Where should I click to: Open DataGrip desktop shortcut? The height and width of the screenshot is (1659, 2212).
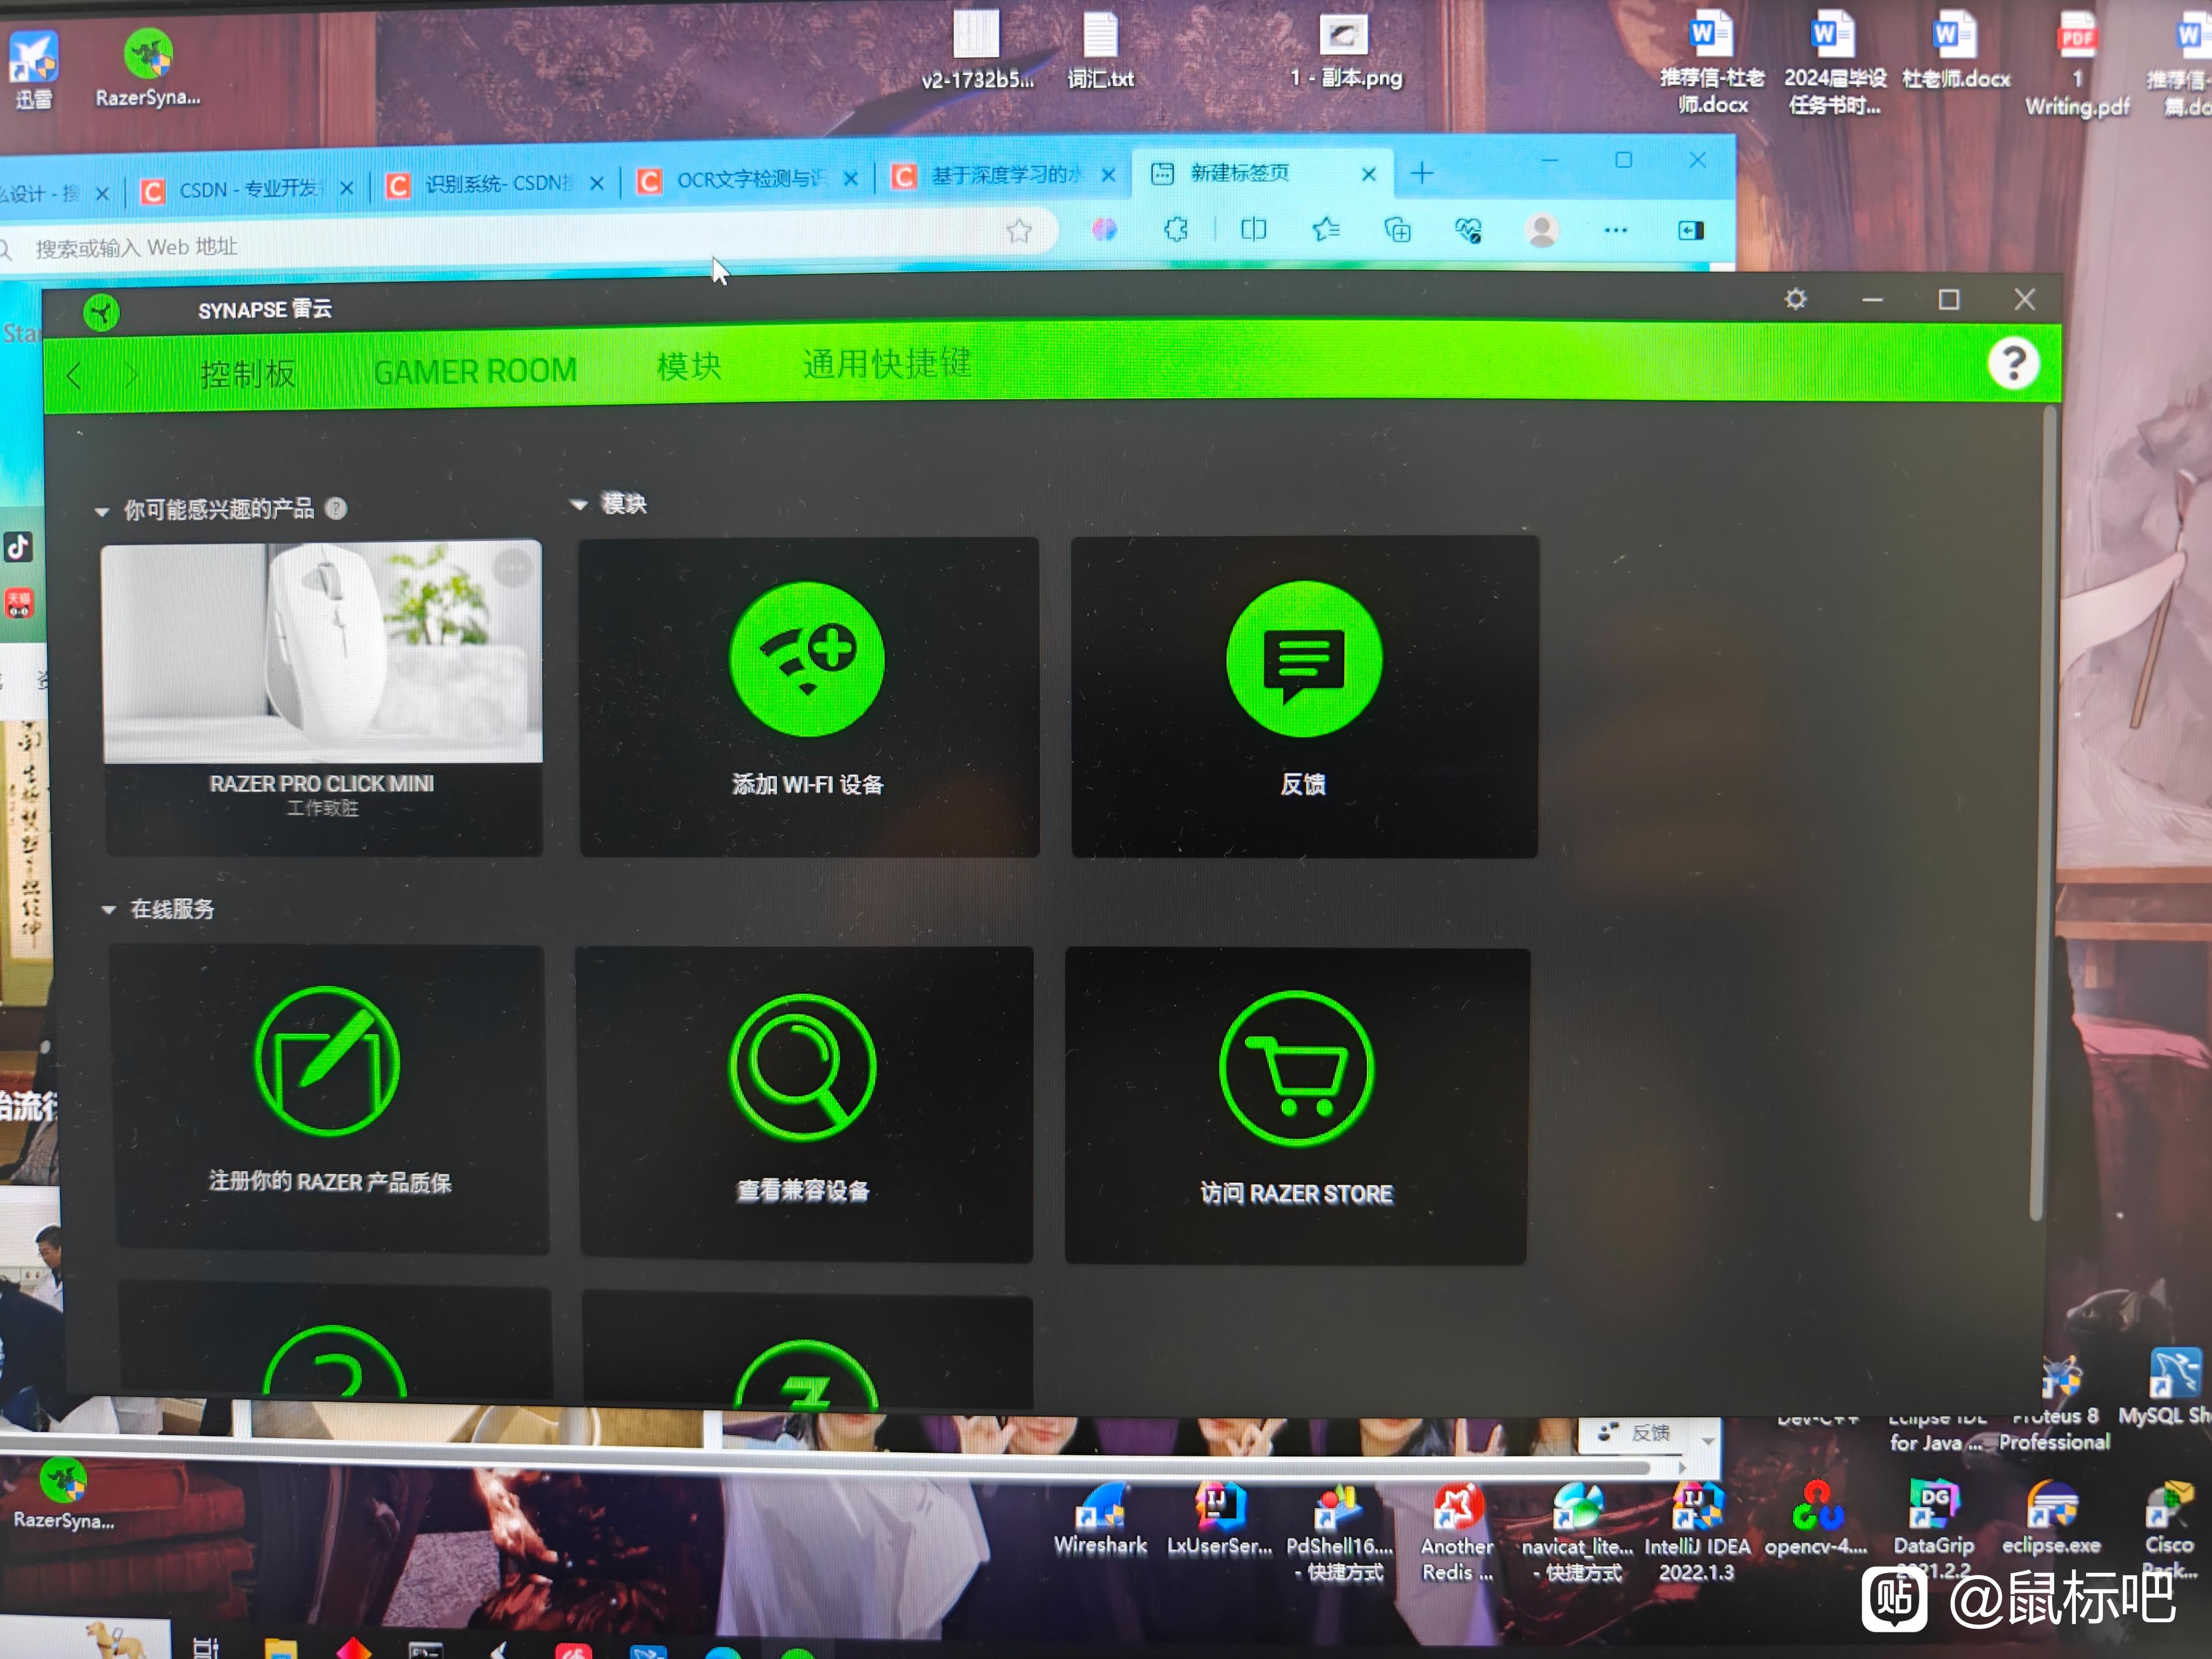1933,1530
